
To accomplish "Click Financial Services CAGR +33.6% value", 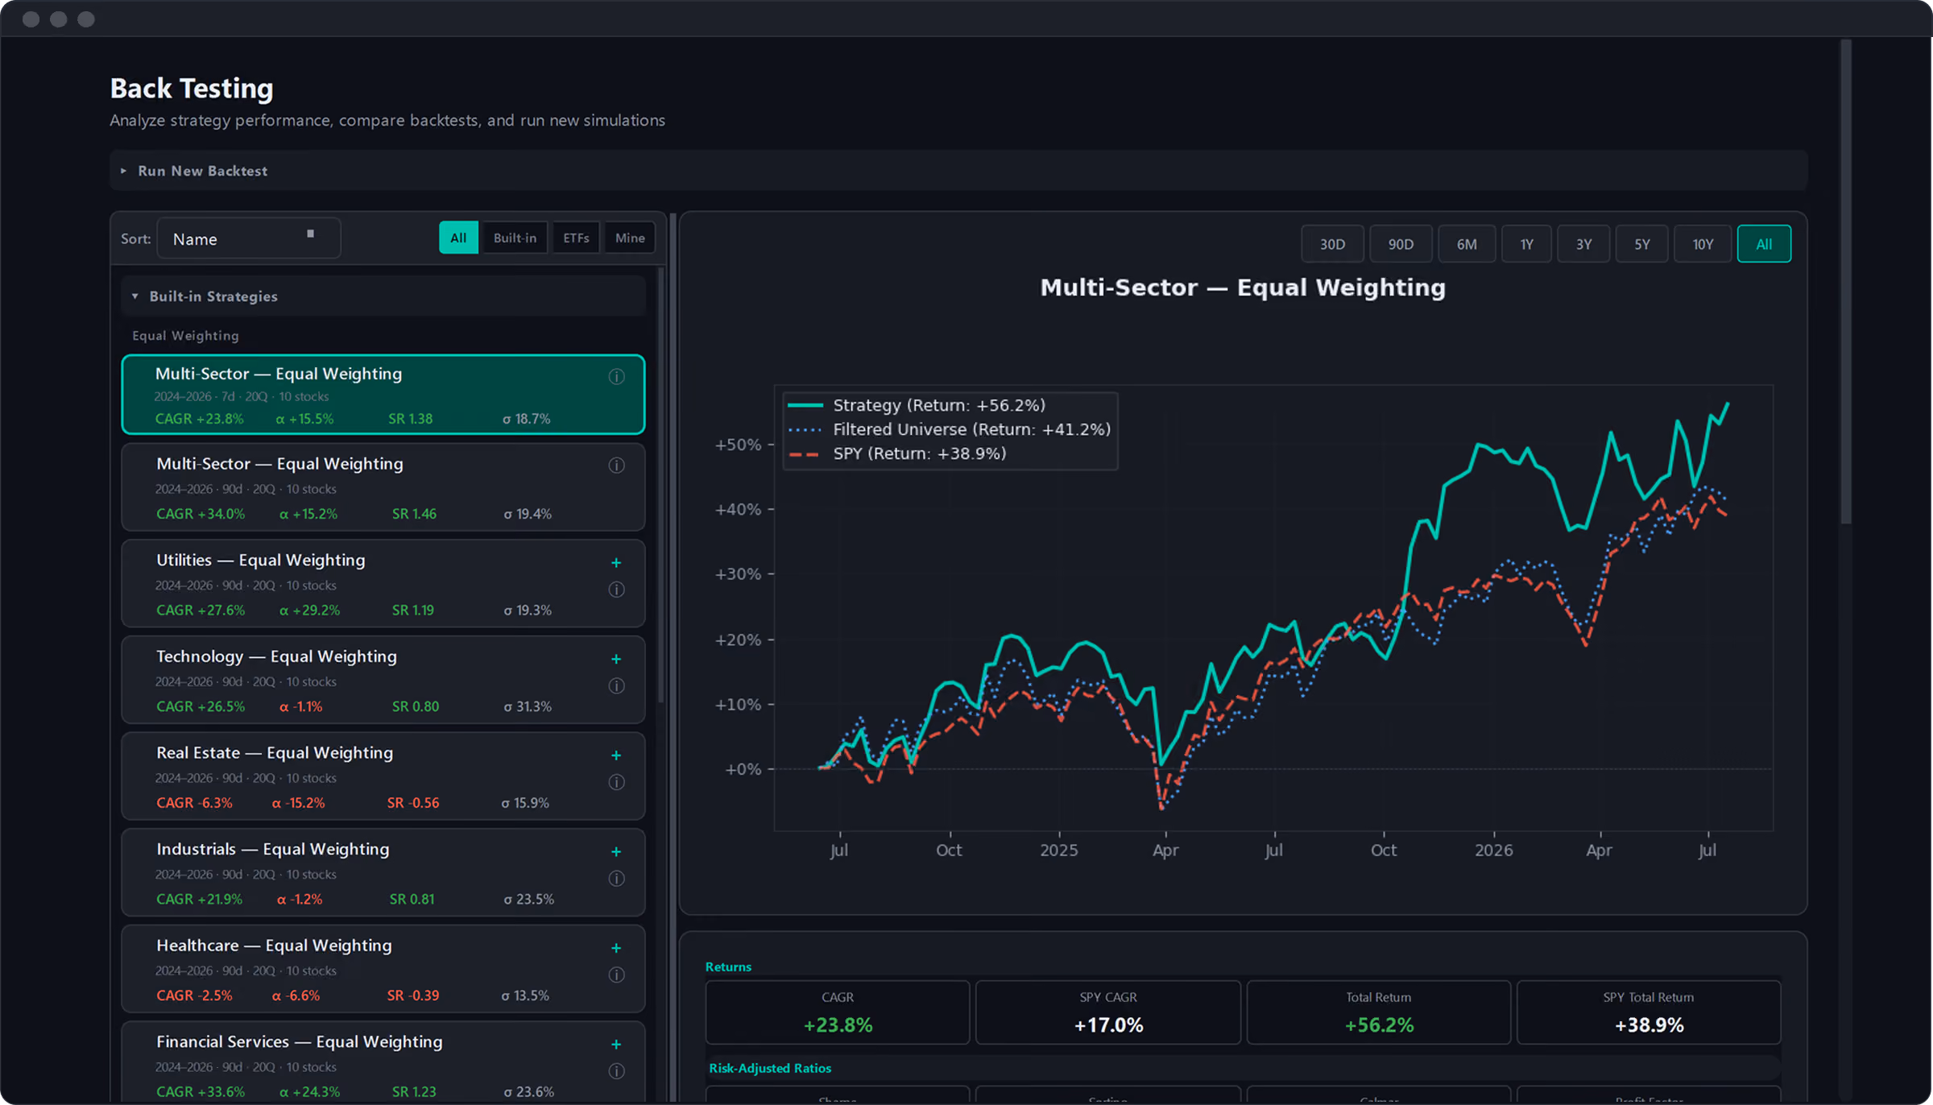I will (x=201, y=1092).
